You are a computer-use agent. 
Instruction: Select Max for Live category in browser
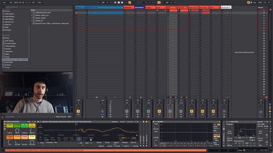point(9,22)
